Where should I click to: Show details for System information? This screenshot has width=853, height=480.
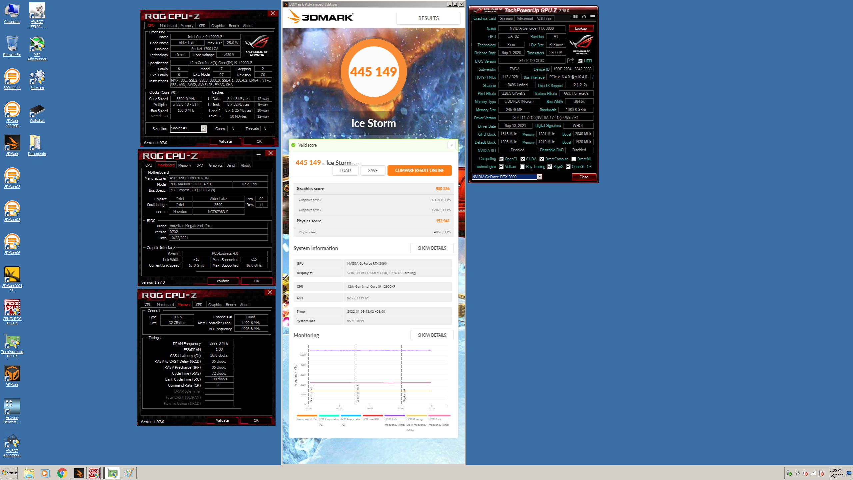pyautogui.click(x=432, y=248)
